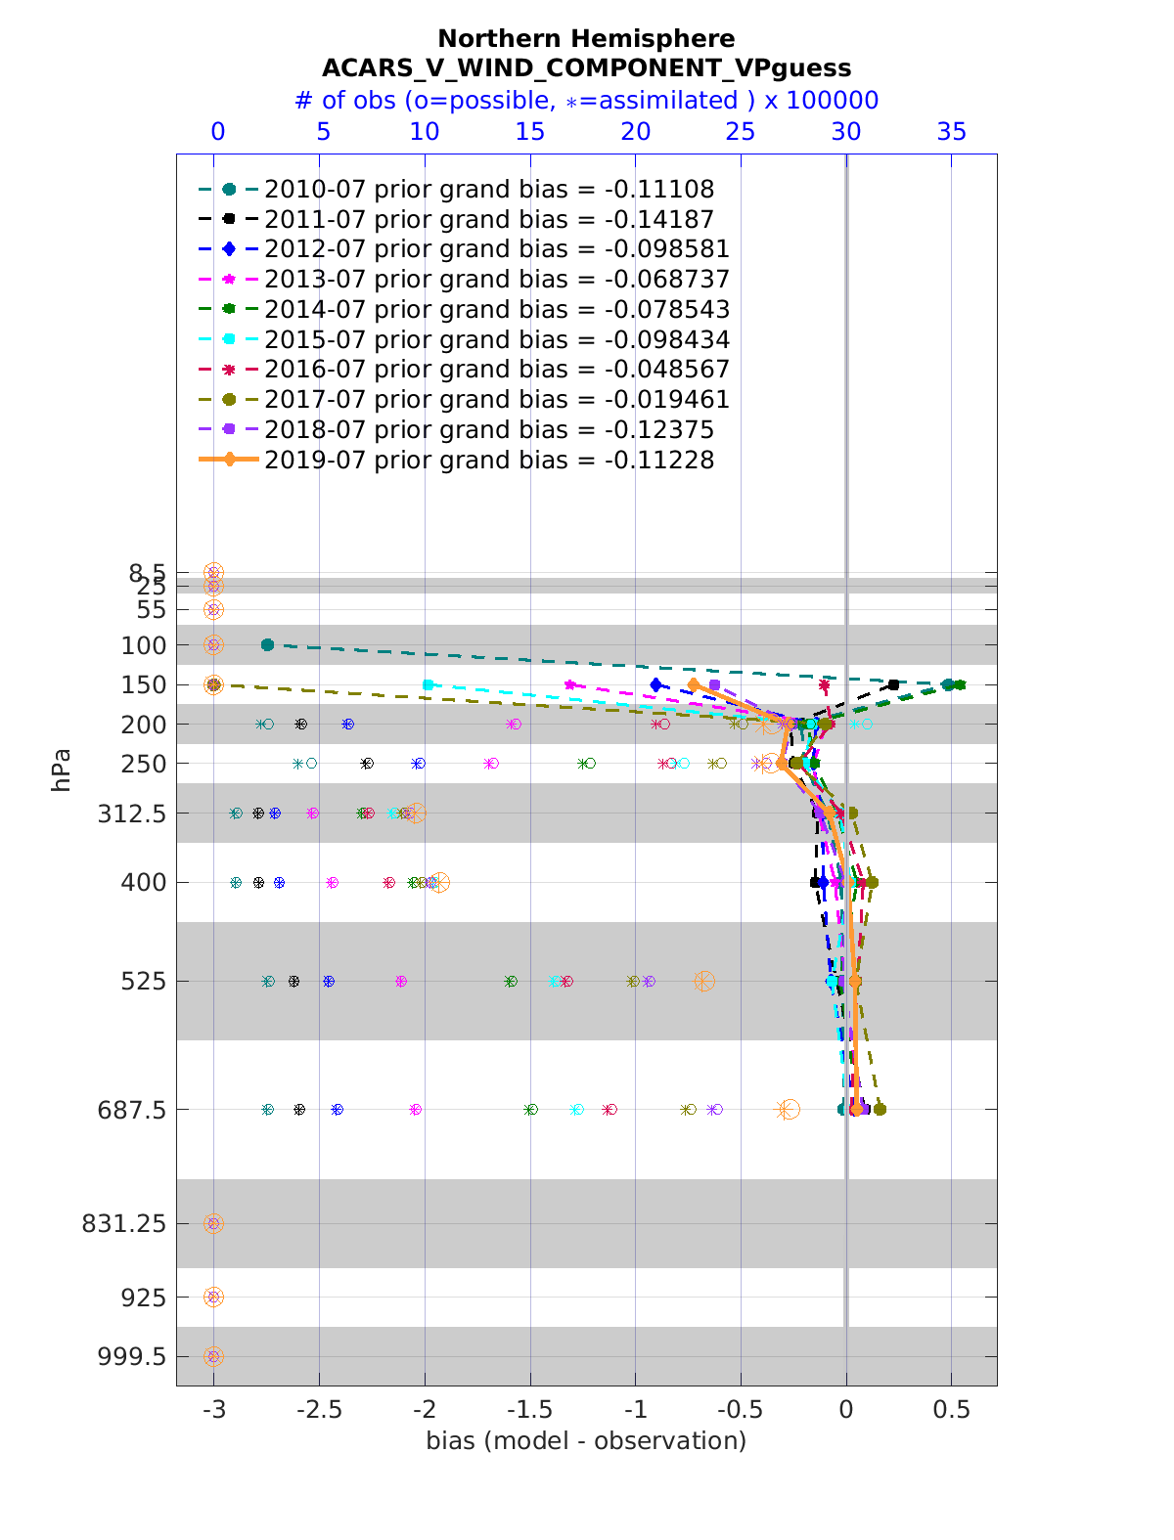Screen dimensions: 1174x1540
Task: Click the 2013-07 magenta legend marker
Action: click(x=229, y=280)
